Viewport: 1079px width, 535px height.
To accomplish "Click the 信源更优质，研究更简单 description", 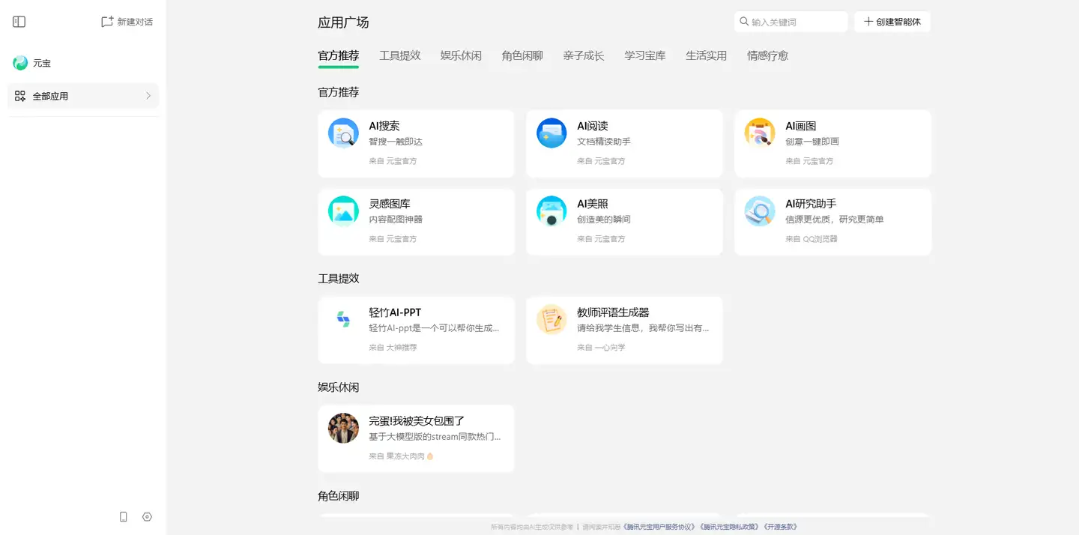I will (835, 220).
